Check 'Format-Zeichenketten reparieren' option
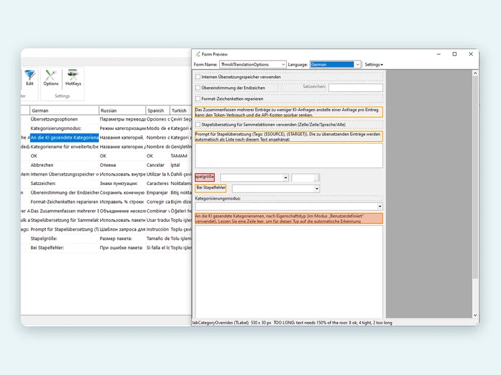 pyautogui.click(x=198, y=99)
